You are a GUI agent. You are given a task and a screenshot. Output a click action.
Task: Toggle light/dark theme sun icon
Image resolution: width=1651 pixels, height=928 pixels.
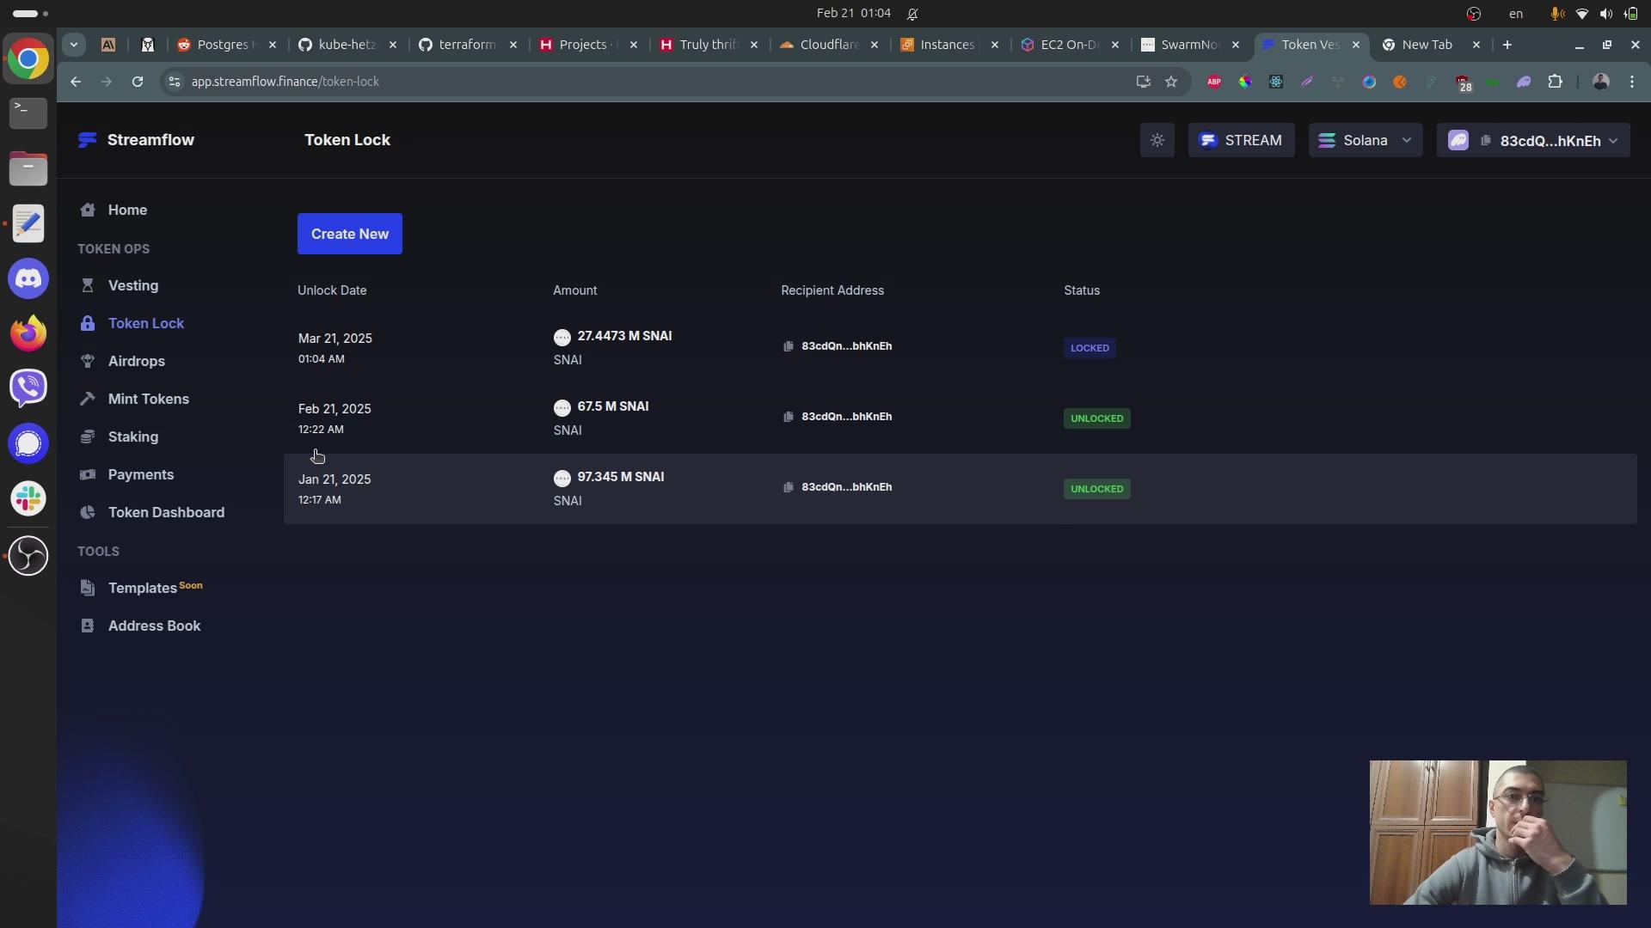[1157, 140]
